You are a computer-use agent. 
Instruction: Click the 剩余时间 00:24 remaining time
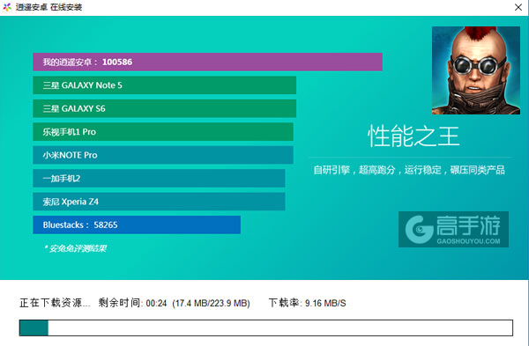(132, 303)
